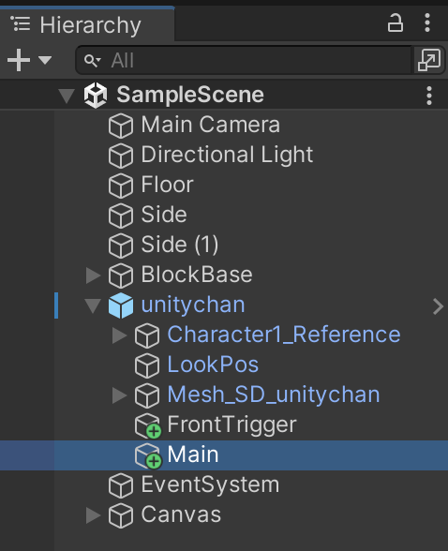The width and height of the screenshot is (448, 551).
Task: Open the SampleScene three-dot options menu
Action: 429,96
